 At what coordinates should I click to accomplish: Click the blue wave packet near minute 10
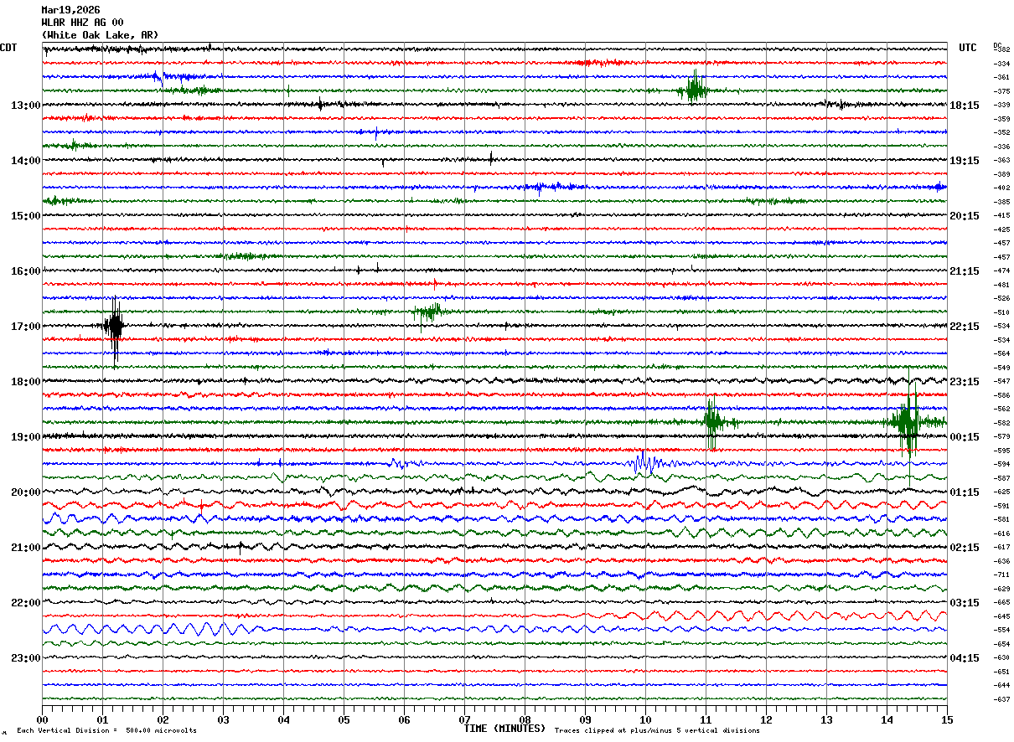(x=644, y=463)
